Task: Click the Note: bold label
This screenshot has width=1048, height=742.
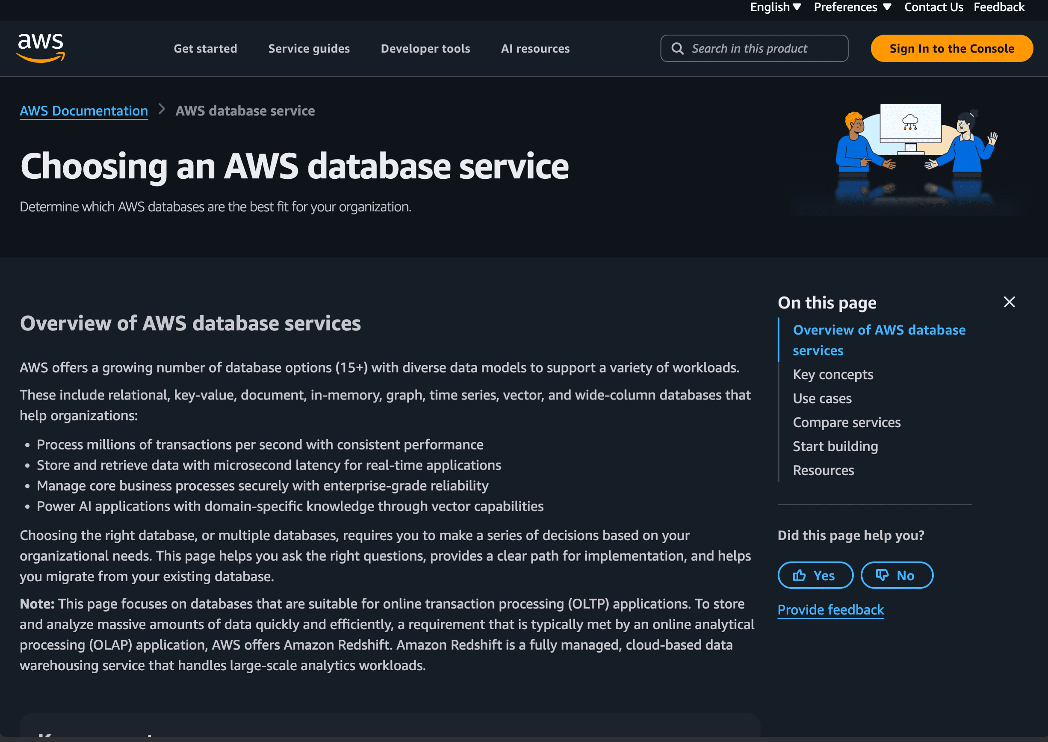Action: coord(37,603)
